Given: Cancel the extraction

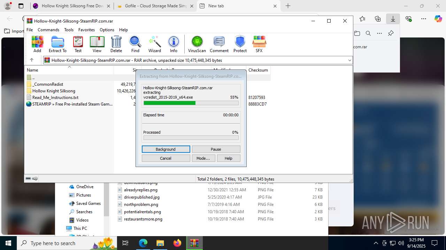Looking at the screenshot, I should [x=166, y=158].
